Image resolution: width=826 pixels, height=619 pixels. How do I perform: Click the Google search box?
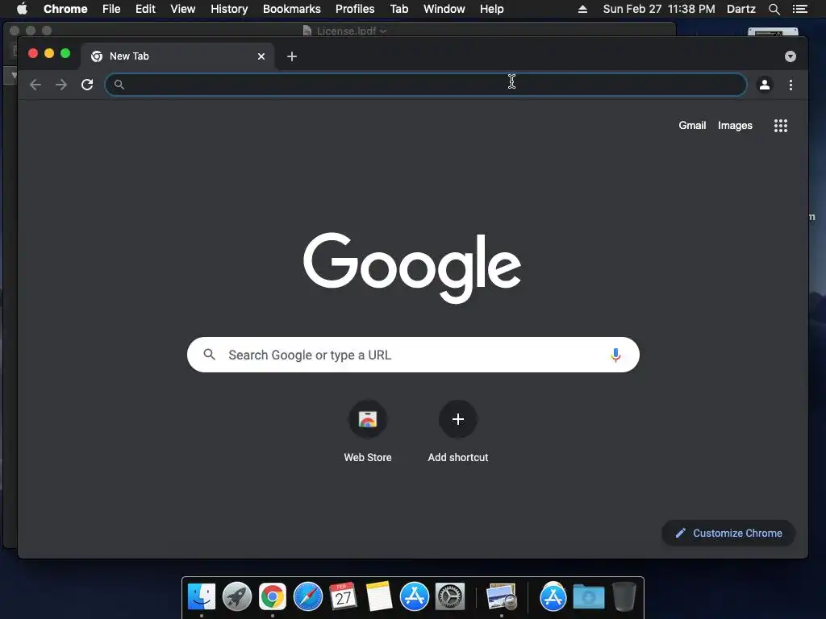tap(413, 355)
